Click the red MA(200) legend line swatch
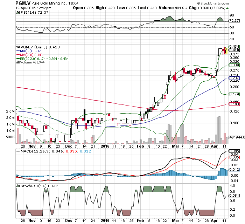This screenshot has width=245, height=224. click(x=18, y=55)
